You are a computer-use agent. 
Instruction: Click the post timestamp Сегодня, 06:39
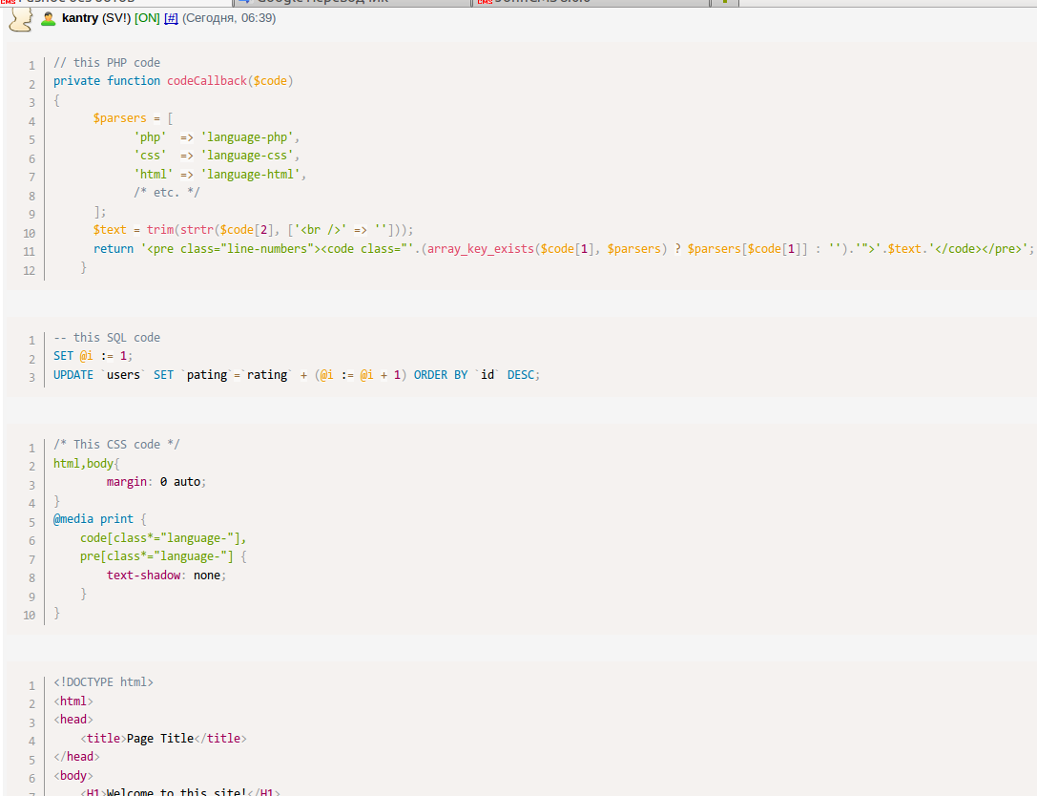(229, 18)
